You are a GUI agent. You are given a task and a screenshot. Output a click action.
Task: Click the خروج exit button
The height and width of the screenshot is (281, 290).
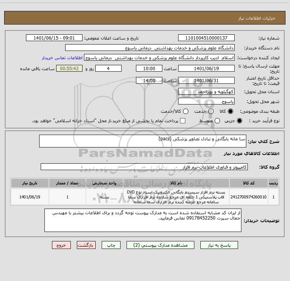pyautogui.click(x=61, y=245)
